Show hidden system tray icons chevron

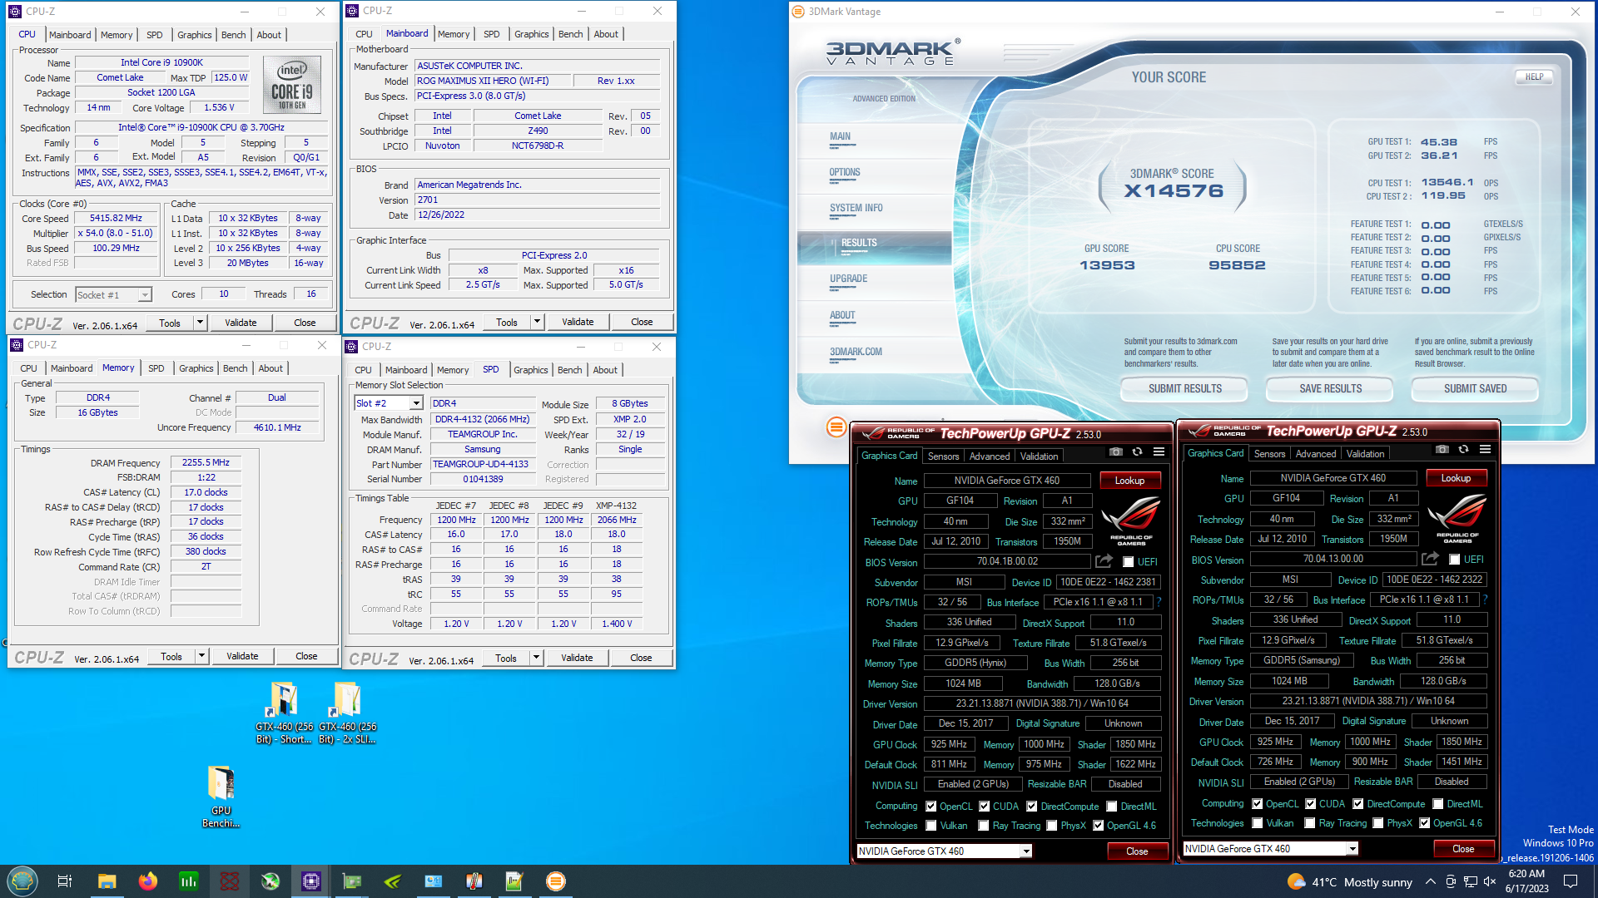[1430, 881]
